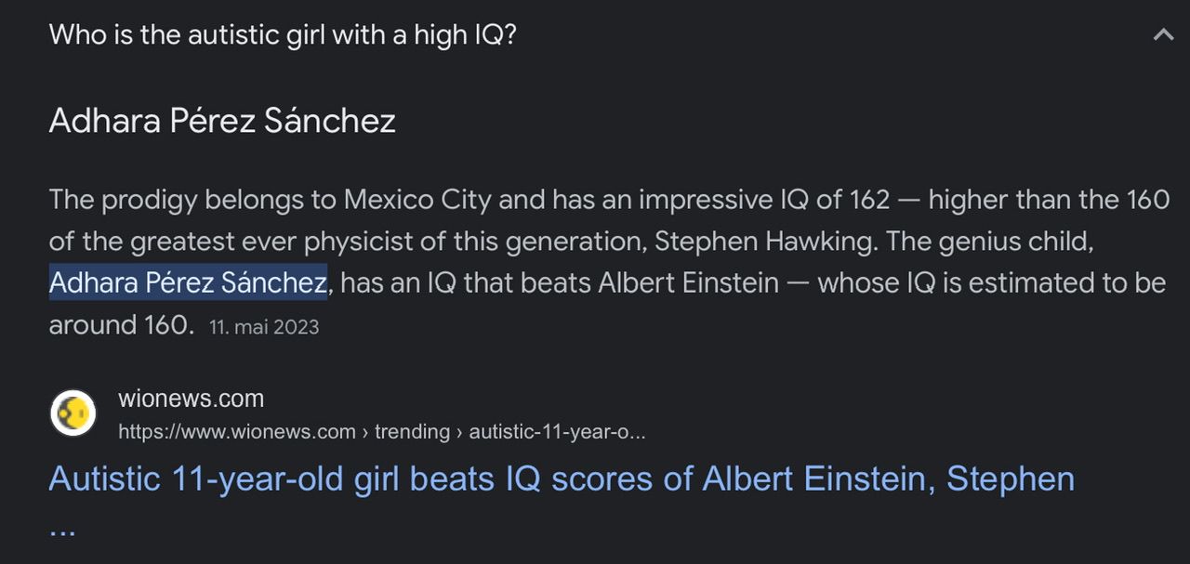Click the https://www.wionews.com breadcrumb URL
This screenshot has width=1190, height=564.
[237, 432]
